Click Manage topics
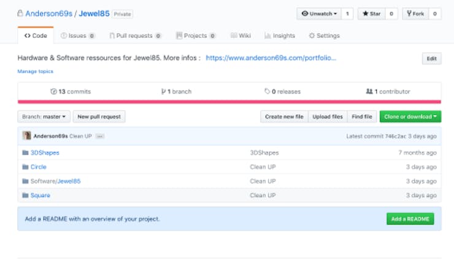454x268 pixels. pyautogui.click(x=36, y=72)
